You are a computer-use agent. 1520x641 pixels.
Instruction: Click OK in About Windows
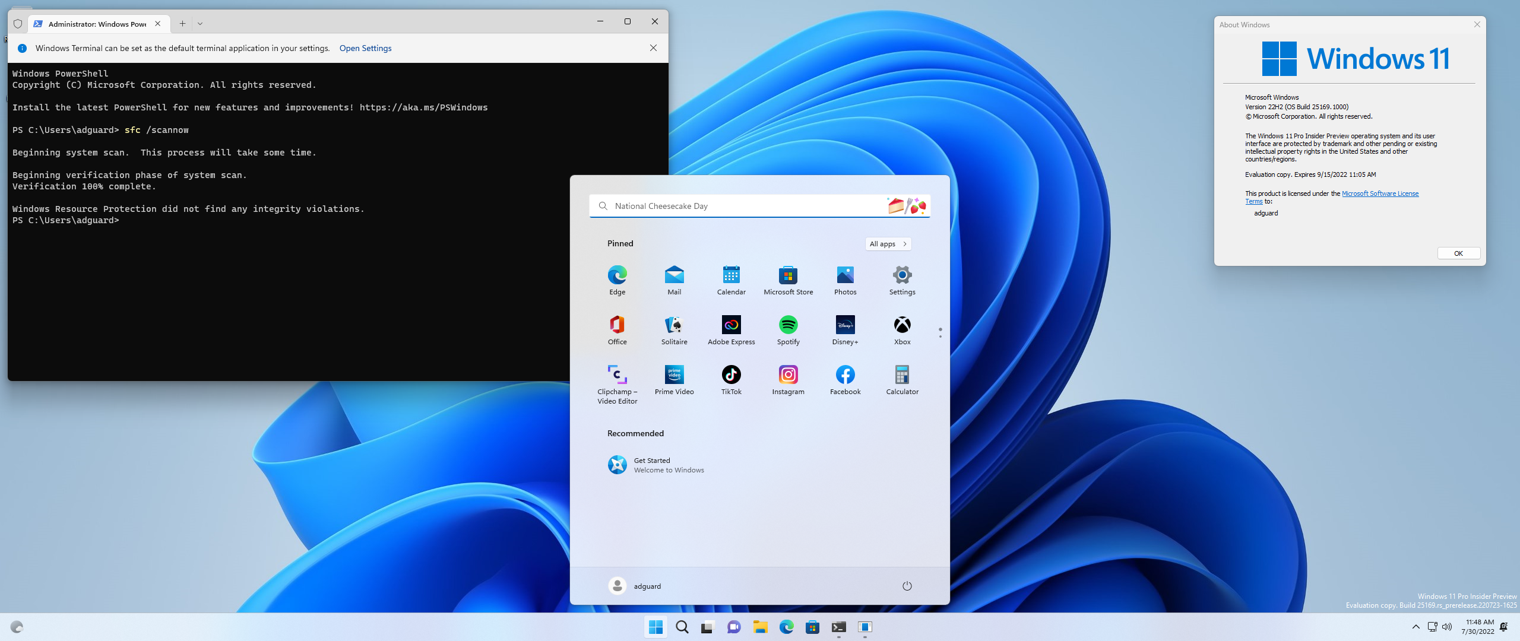pos(1458,253)
